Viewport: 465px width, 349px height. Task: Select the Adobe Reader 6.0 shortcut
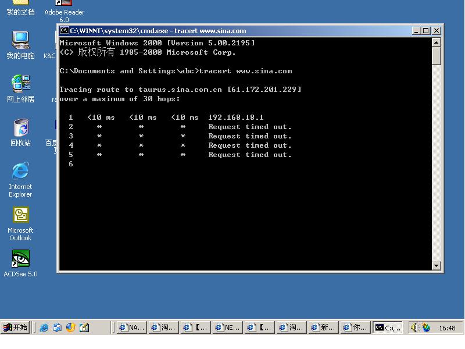[x=64, y=10]
